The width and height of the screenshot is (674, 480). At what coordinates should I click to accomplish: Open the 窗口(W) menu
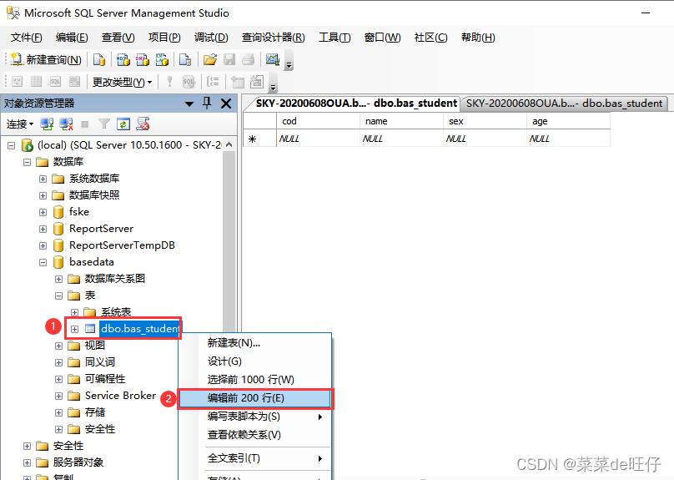coord(382,38)
